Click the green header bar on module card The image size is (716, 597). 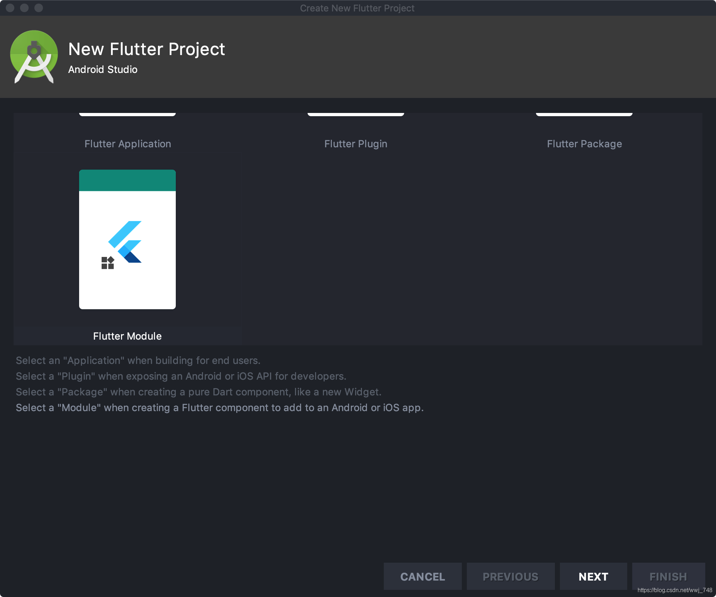(127, 180)
